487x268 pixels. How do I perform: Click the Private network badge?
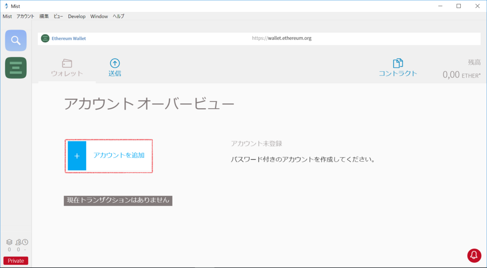(16, 260)
